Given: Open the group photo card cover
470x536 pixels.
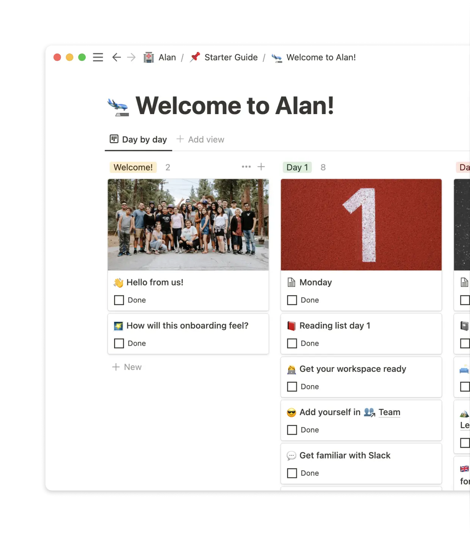Looking at the screenshot, I should click(188, 224).
